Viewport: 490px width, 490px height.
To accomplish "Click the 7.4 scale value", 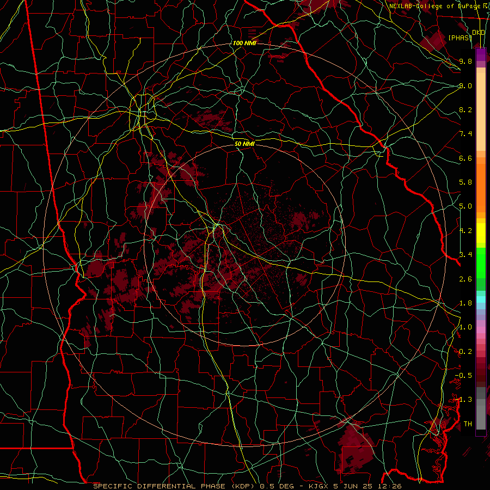I will click(465, 134).
